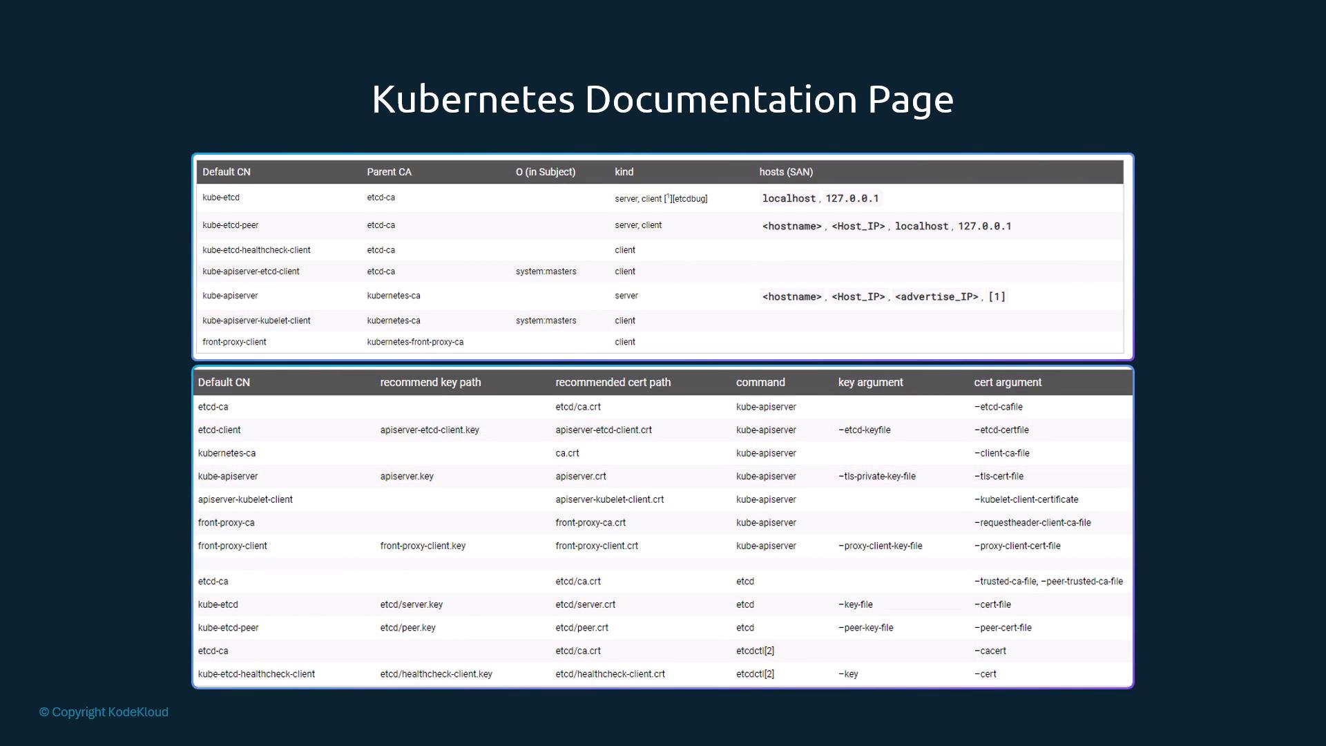Click the 'etcd/server.key' key path
Image resolution: width=1326 pixels, height=746 pixels.
click(412, 604)
